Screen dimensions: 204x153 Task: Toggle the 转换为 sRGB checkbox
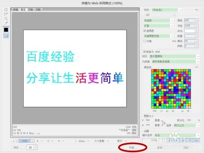point(144,52)
